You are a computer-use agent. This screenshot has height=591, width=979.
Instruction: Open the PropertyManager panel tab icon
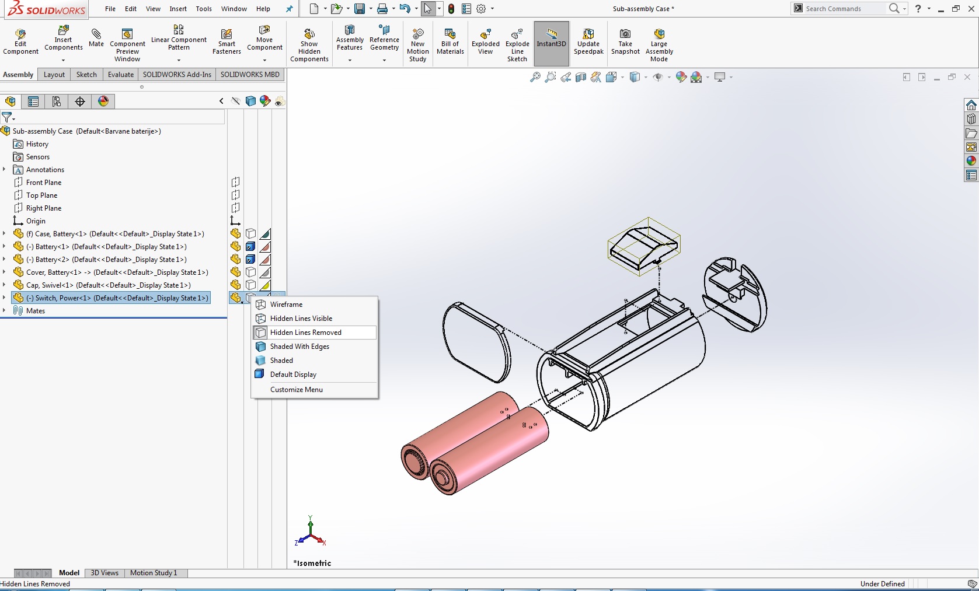[x=33, y=102]
